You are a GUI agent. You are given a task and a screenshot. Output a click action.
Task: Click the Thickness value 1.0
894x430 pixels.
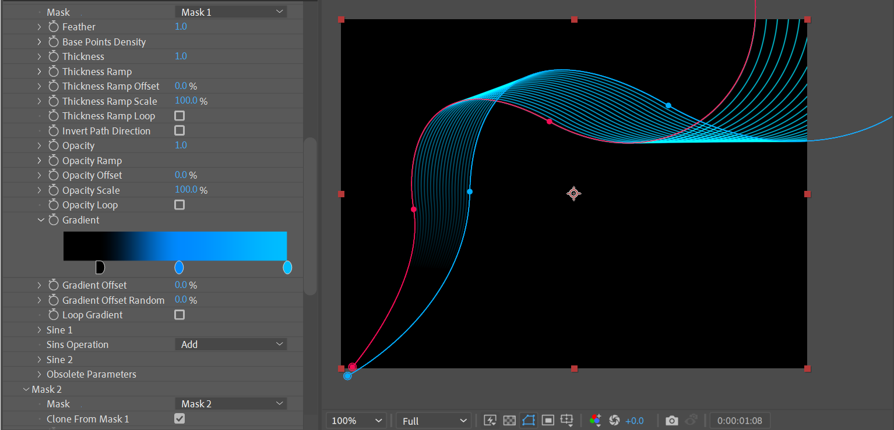click(x=181, y=56)
